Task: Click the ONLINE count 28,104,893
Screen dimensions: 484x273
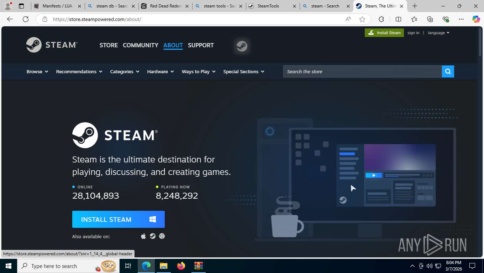Action: tap(96, 196)
